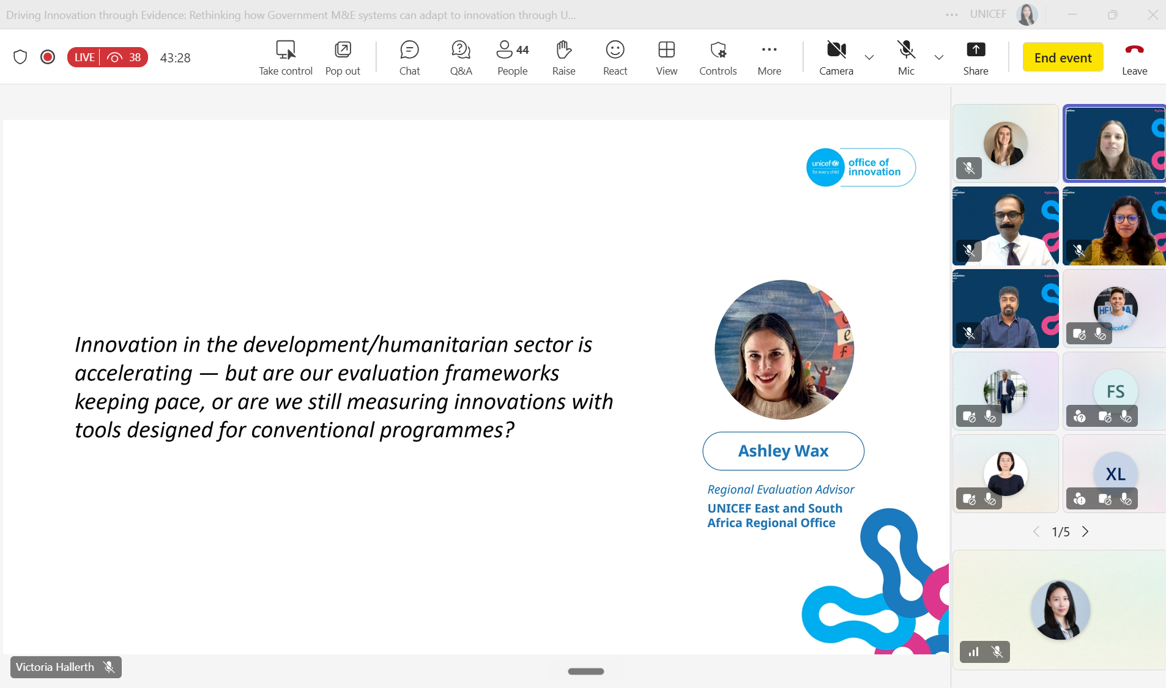
Task: Click the Take control icon
Action: point(286,50)
